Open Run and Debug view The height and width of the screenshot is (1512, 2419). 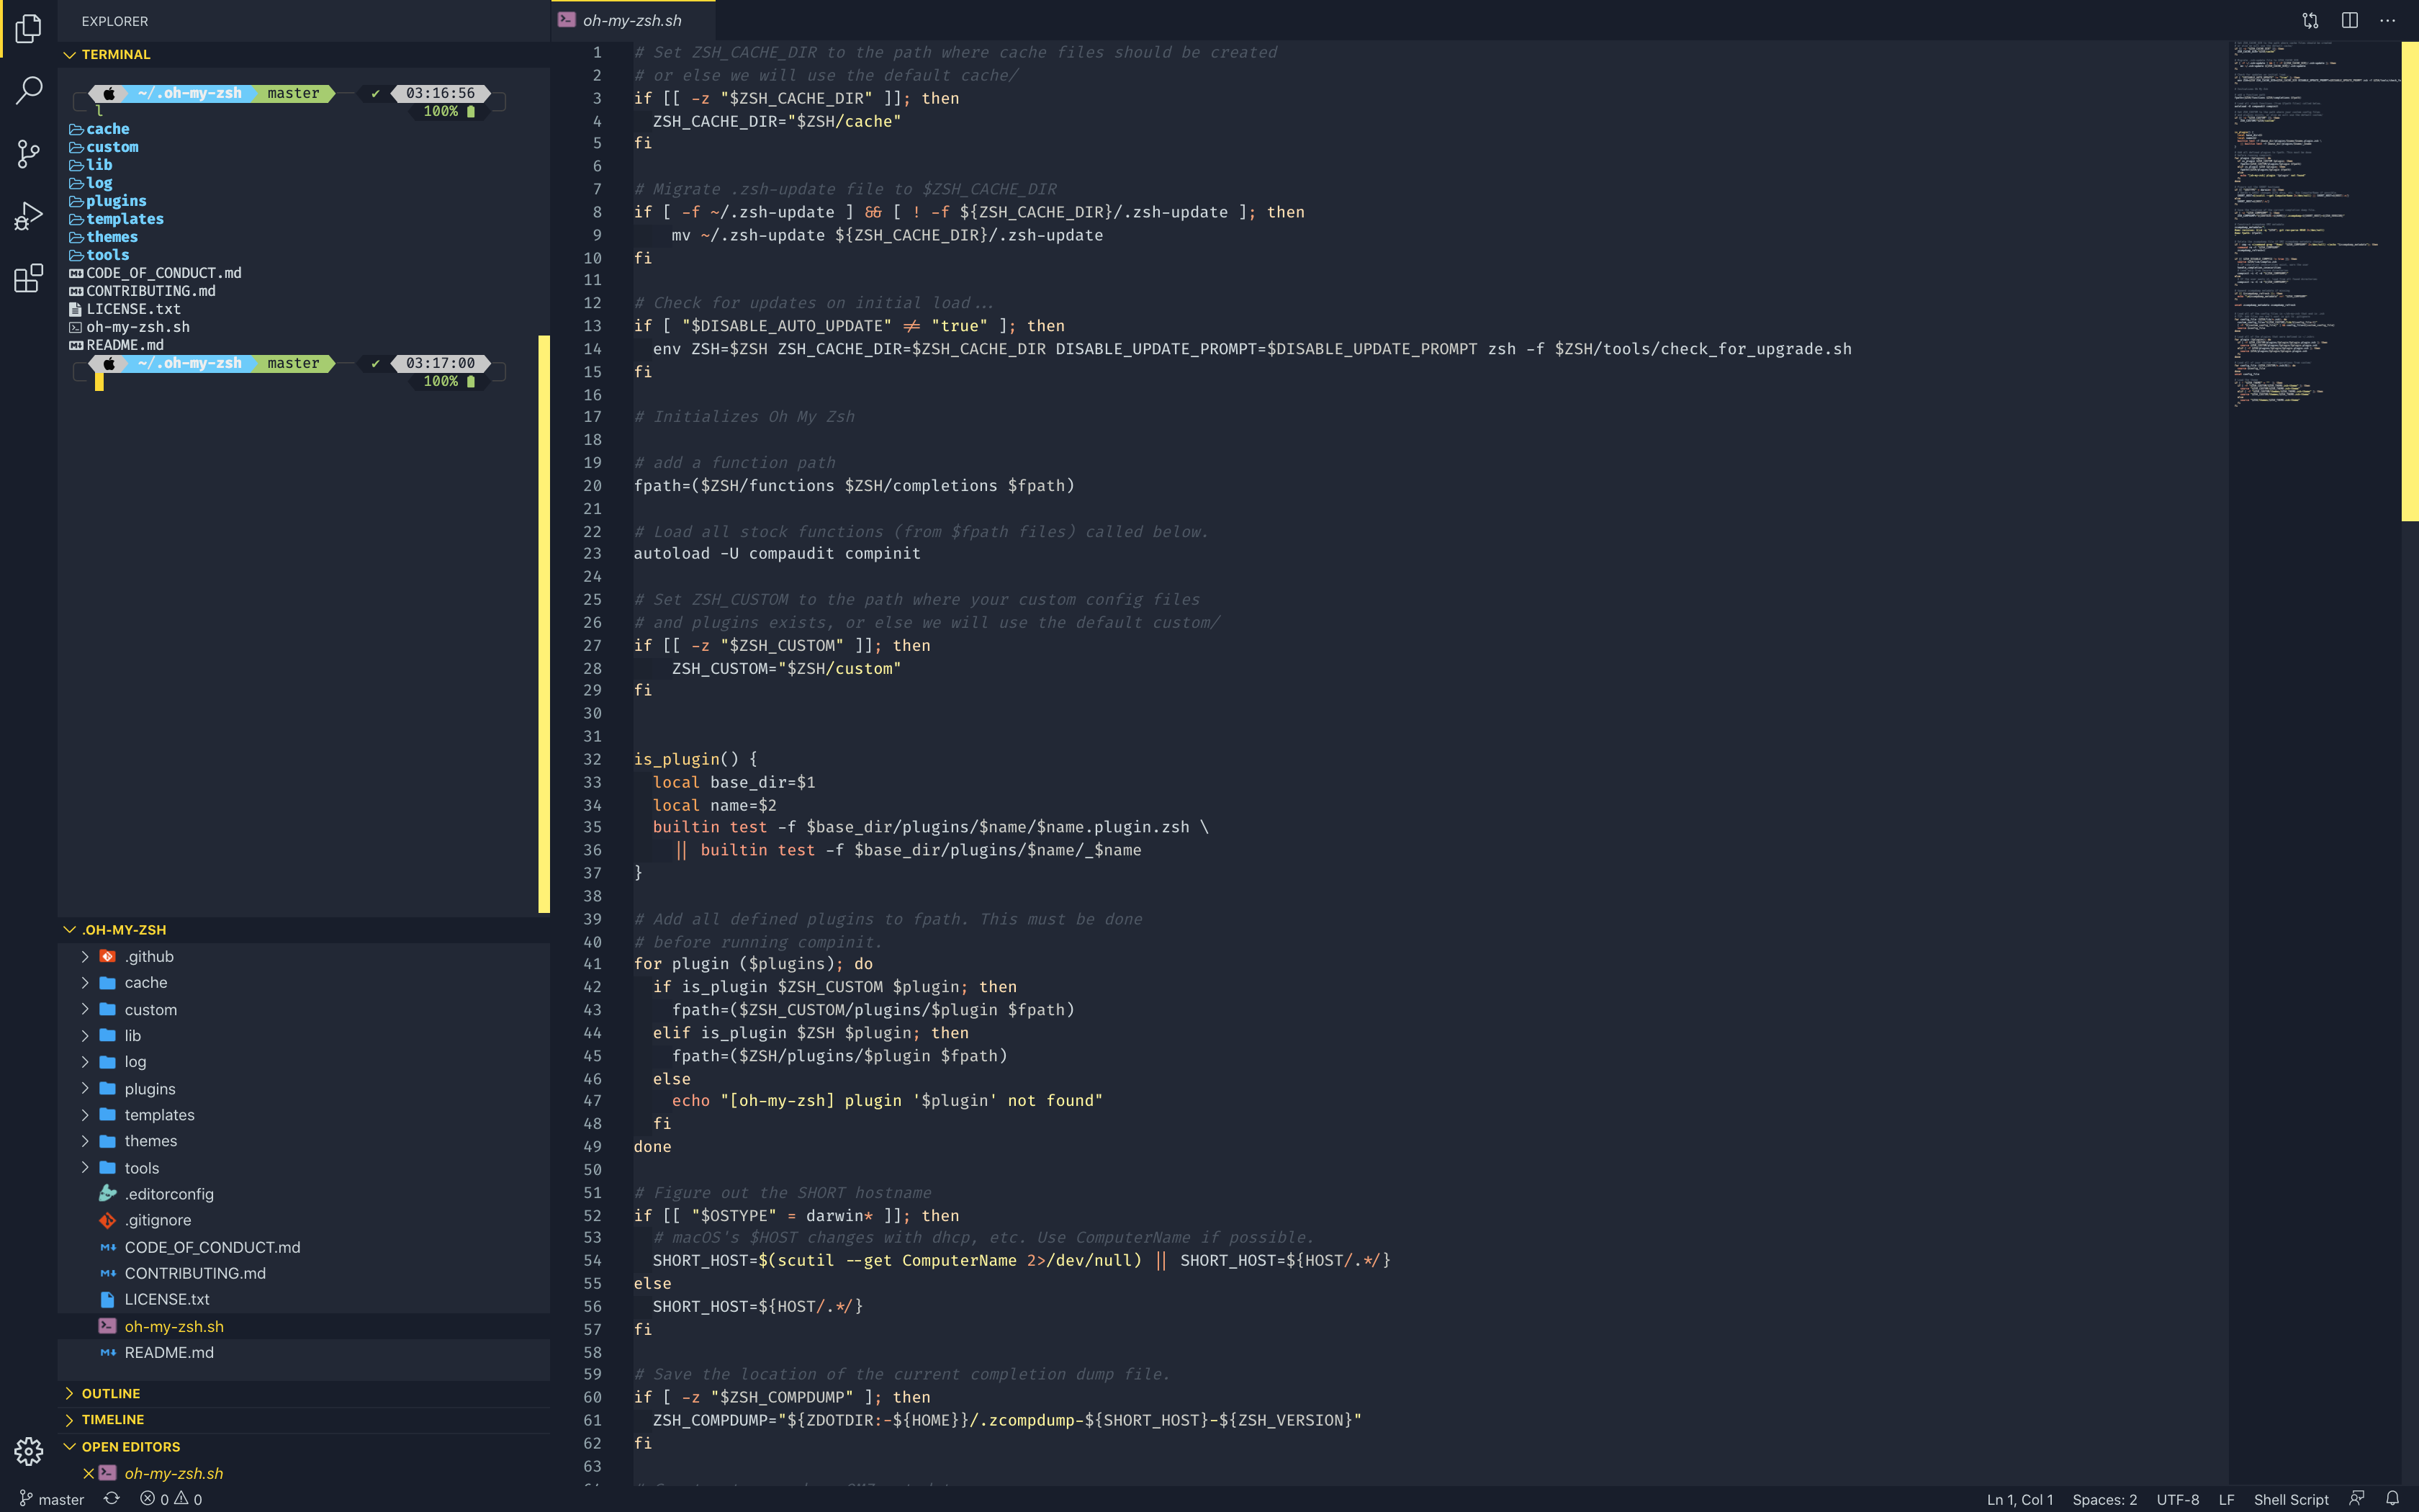[29, 215]
